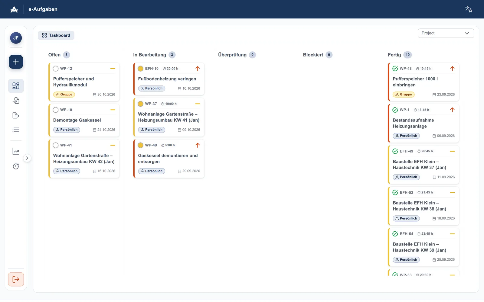Screen dimensions: 484x302
Task: Open the JF user avatar
Action: point(16,38)
